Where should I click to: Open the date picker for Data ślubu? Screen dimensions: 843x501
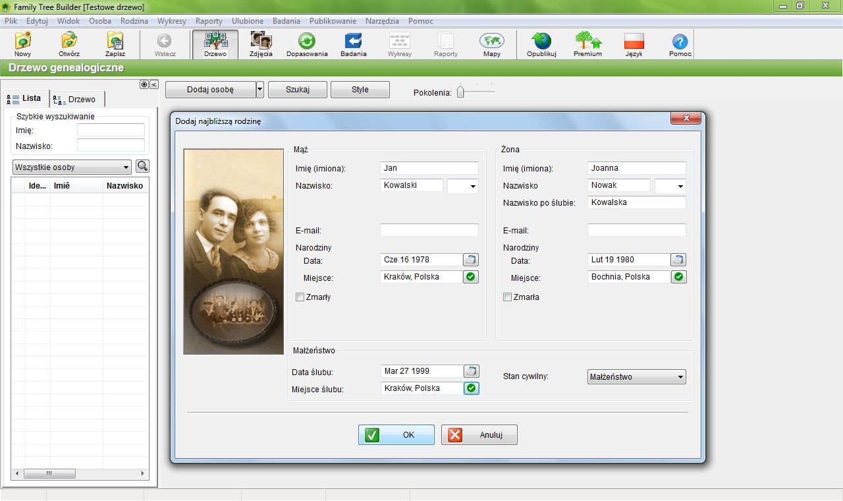(471, 371)
